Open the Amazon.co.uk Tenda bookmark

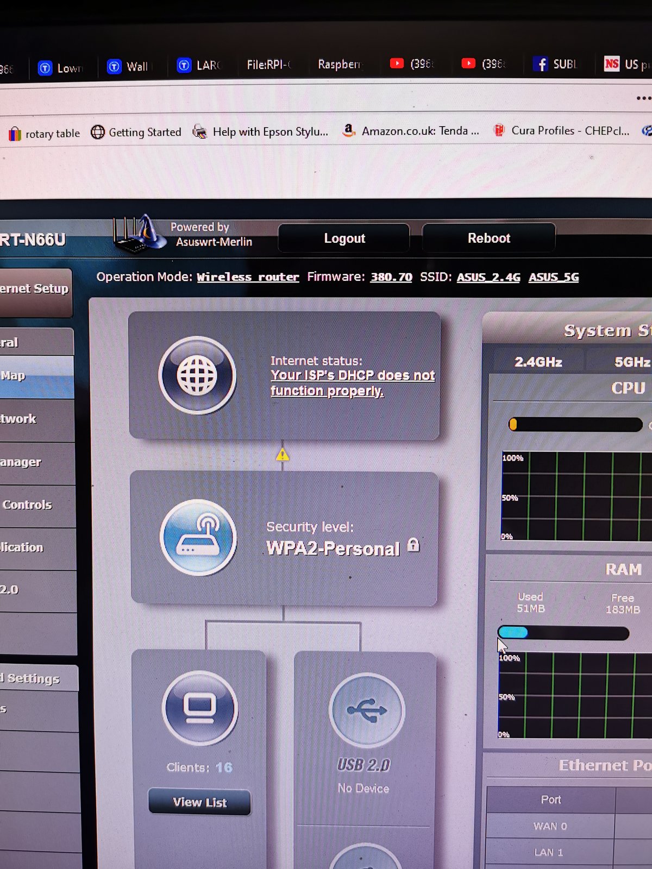pos(411,131)
